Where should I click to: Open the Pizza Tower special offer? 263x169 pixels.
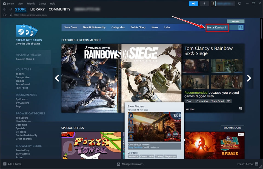click(91, 145)
